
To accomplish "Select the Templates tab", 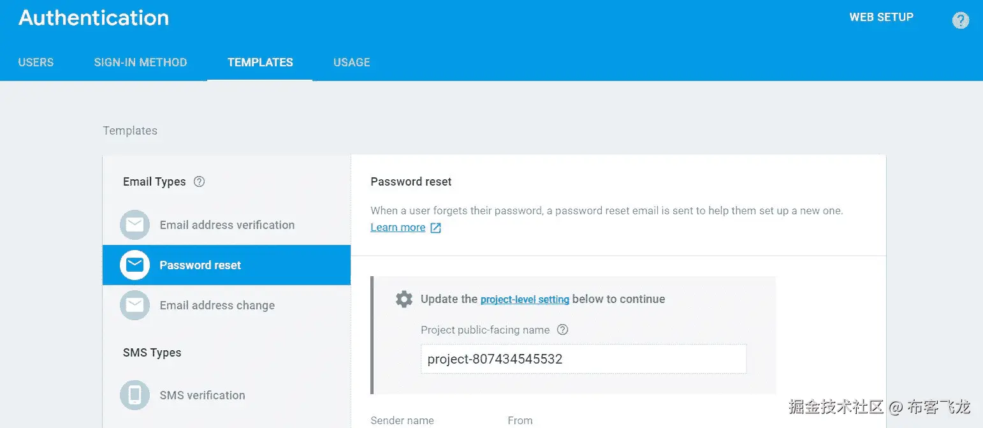I will (260, 63).
